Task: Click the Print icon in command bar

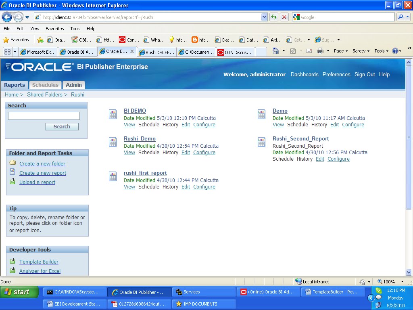Action: coord(320,51)
